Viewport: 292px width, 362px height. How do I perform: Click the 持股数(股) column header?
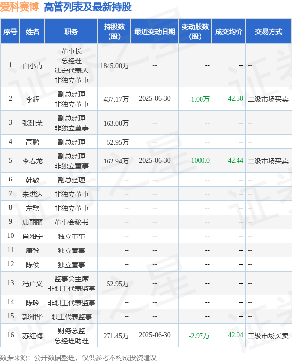(x=114, y=32)
